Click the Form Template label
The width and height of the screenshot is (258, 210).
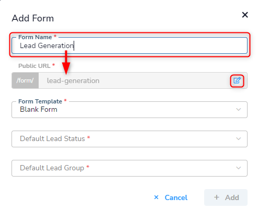[x=40, y=101]
